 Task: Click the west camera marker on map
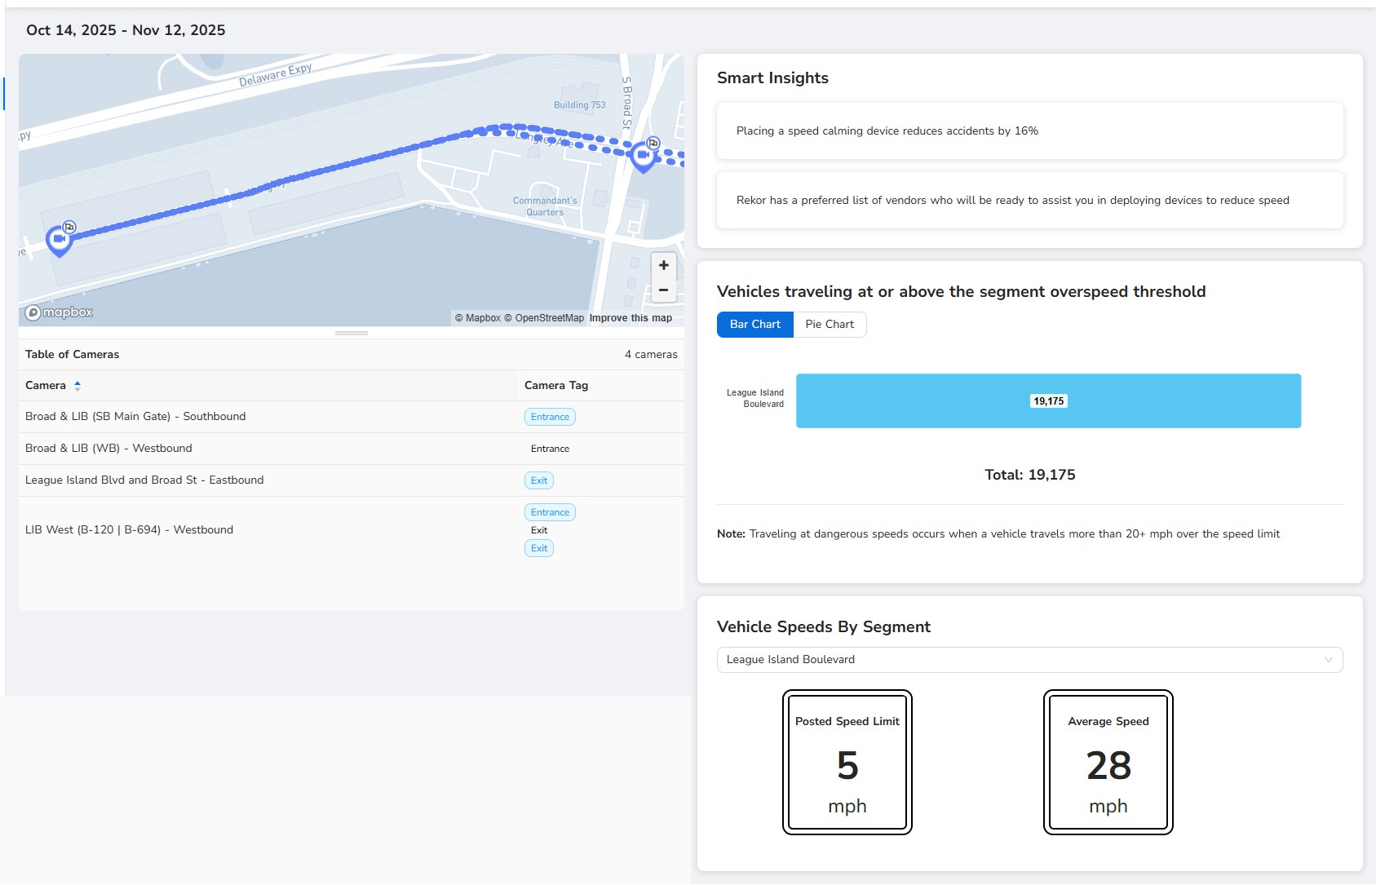(x=59, y=240)
